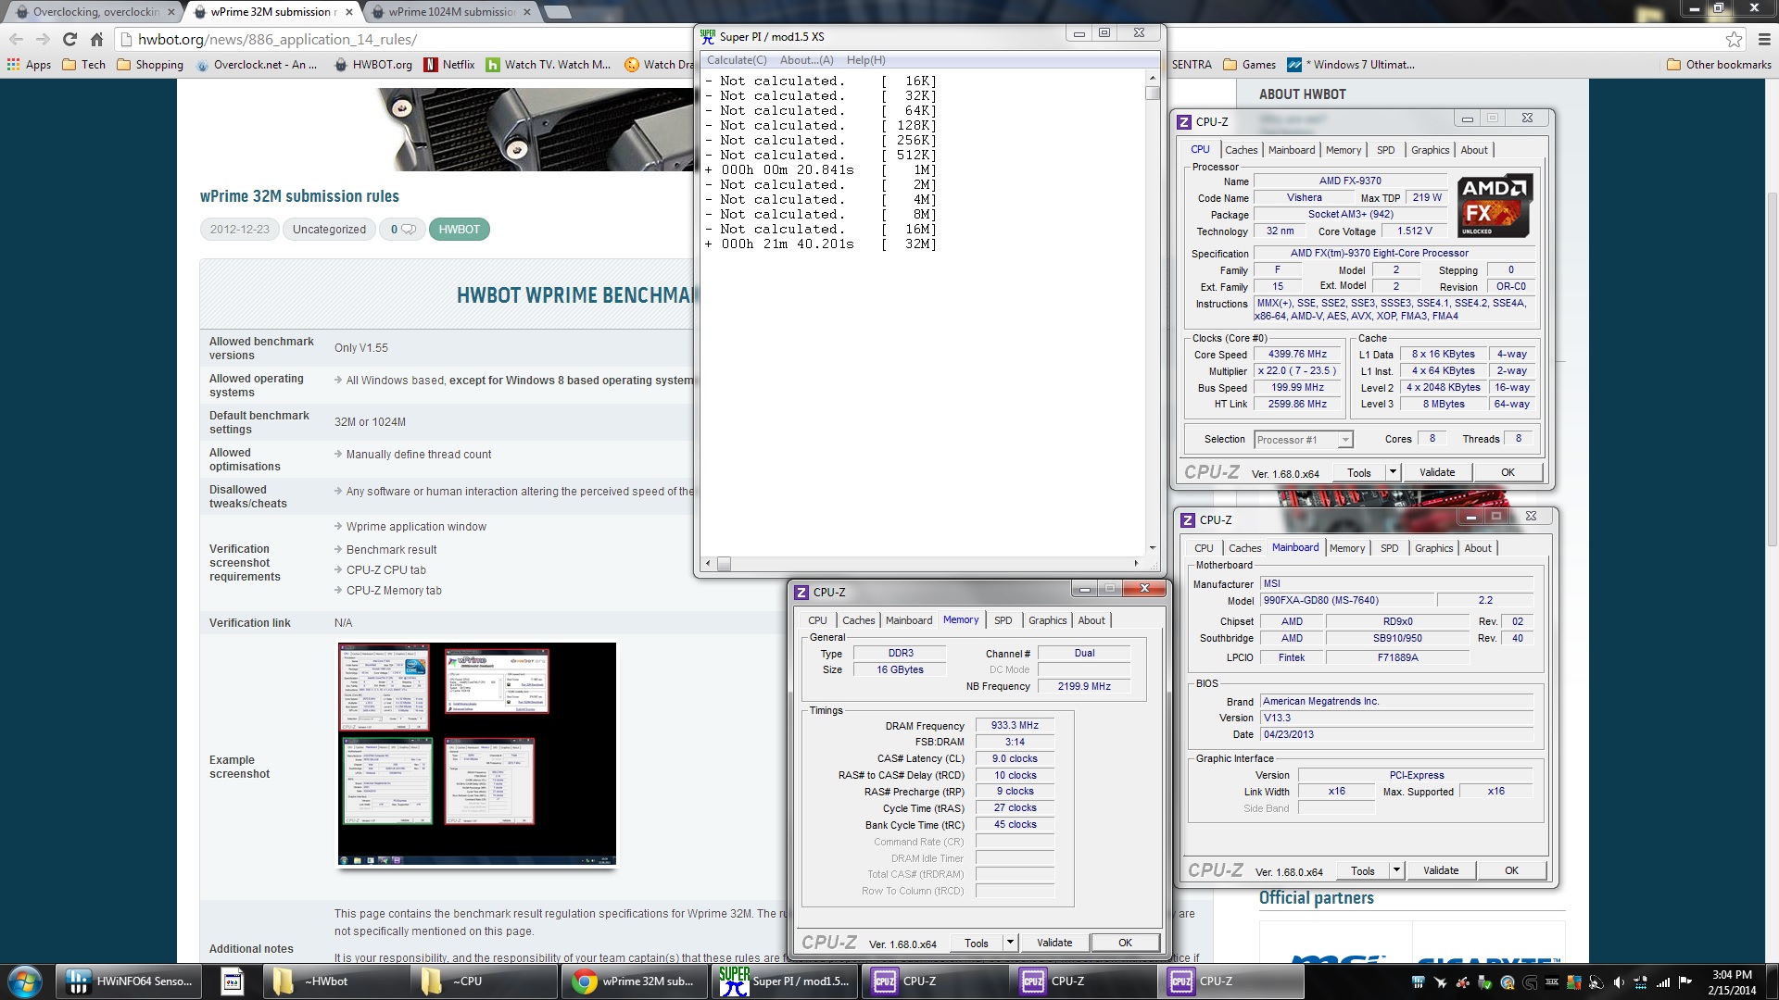Click the Super PI vertical scrollbar thumb
Screen dimensions: 1779x1000
tap(1152, 93)
